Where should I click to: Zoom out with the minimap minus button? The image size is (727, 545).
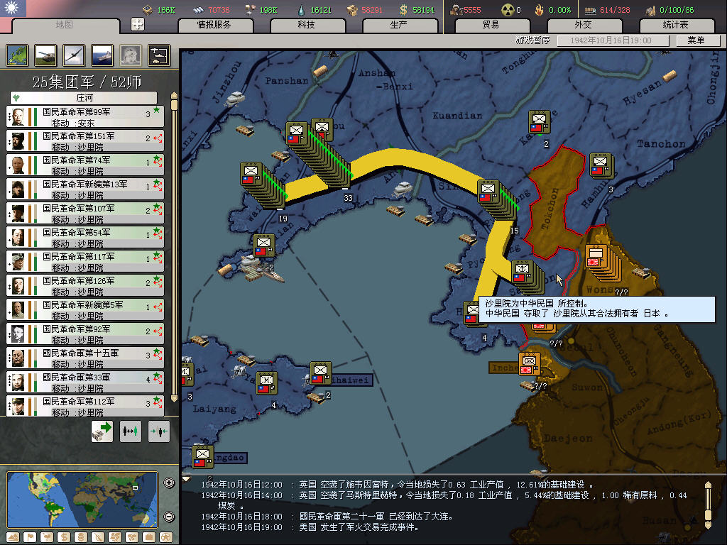coord(169,517)
